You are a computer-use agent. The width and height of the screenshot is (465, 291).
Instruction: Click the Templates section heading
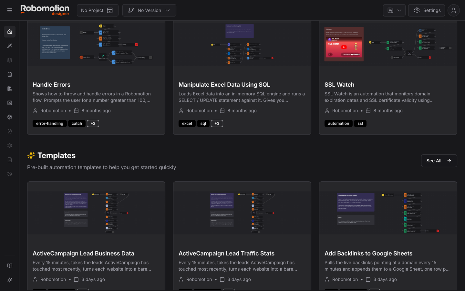(x=57, y=156)
